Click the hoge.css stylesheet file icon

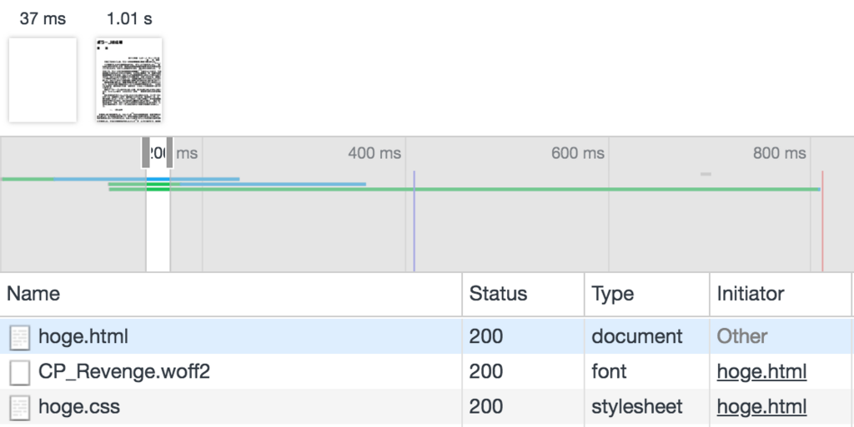coord(19,407)
